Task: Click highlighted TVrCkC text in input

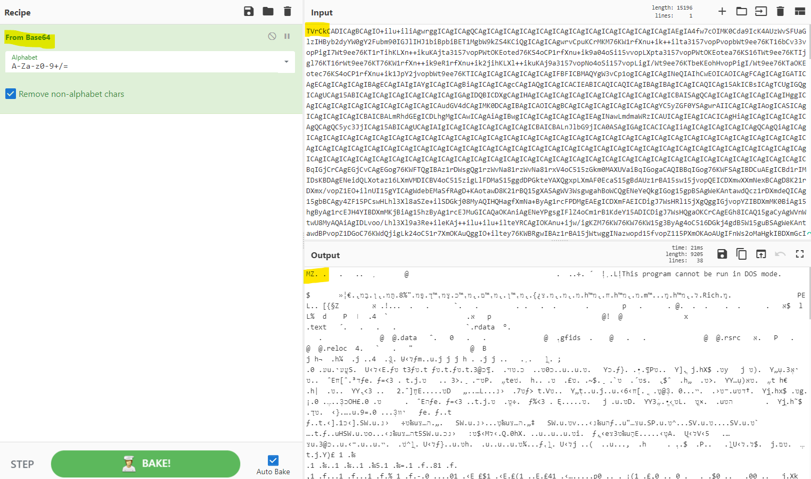Action: [x=318, y=31]
